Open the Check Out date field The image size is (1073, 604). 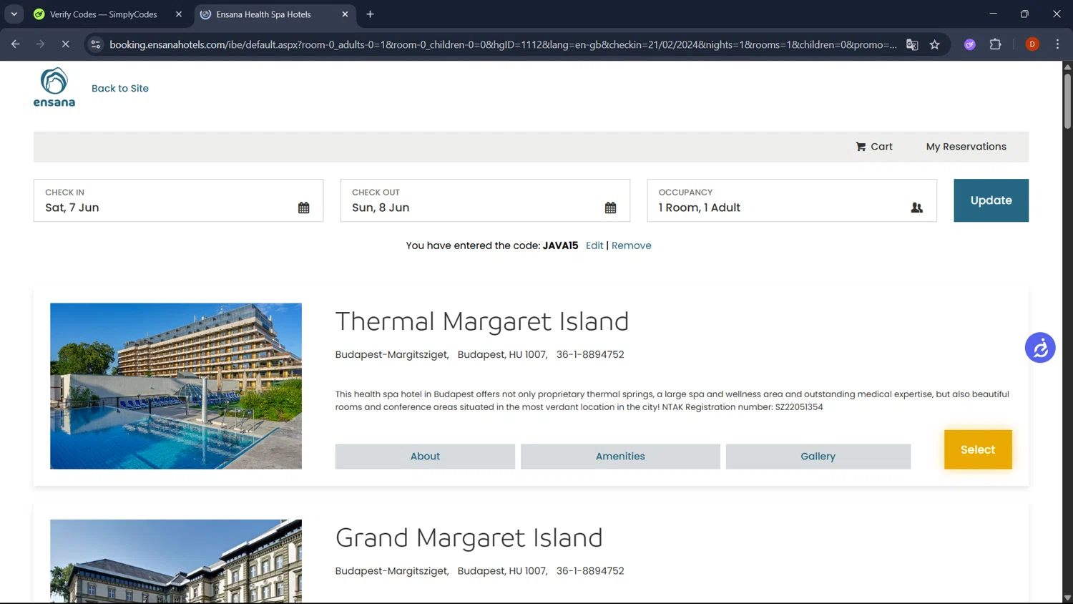485,200
